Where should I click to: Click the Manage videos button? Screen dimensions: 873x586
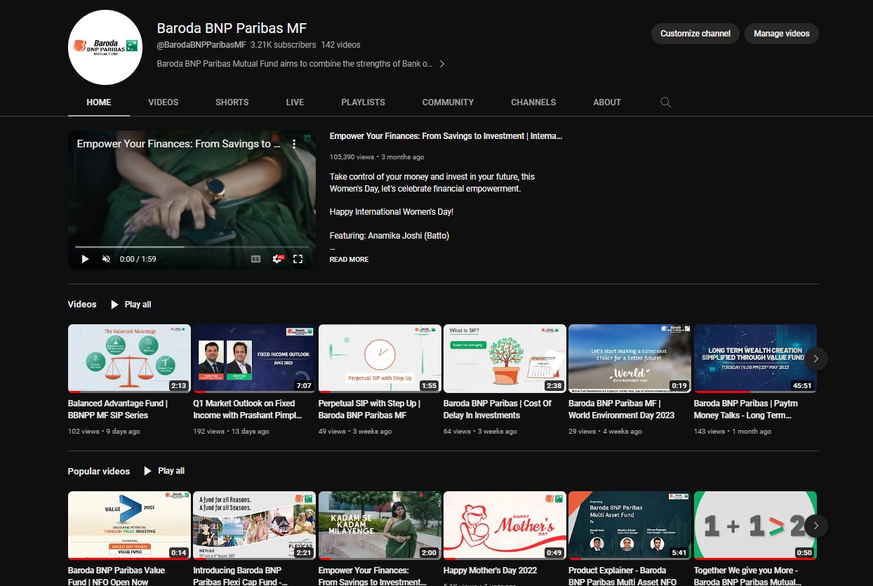pyautogui.click(x=781, y=34)
